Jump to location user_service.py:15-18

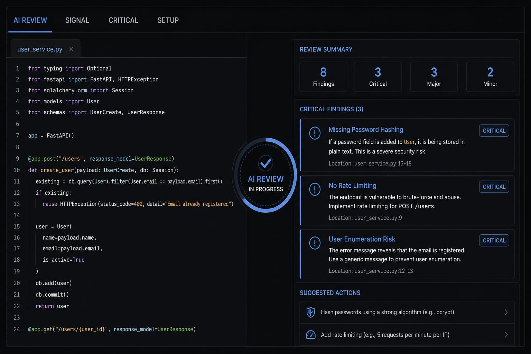370,164
